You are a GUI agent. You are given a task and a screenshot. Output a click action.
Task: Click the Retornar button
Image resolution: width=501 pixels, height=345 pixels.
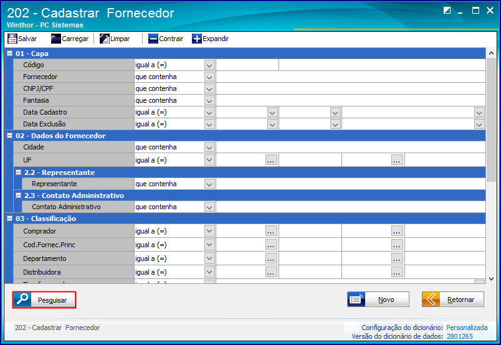click(453, 300)
